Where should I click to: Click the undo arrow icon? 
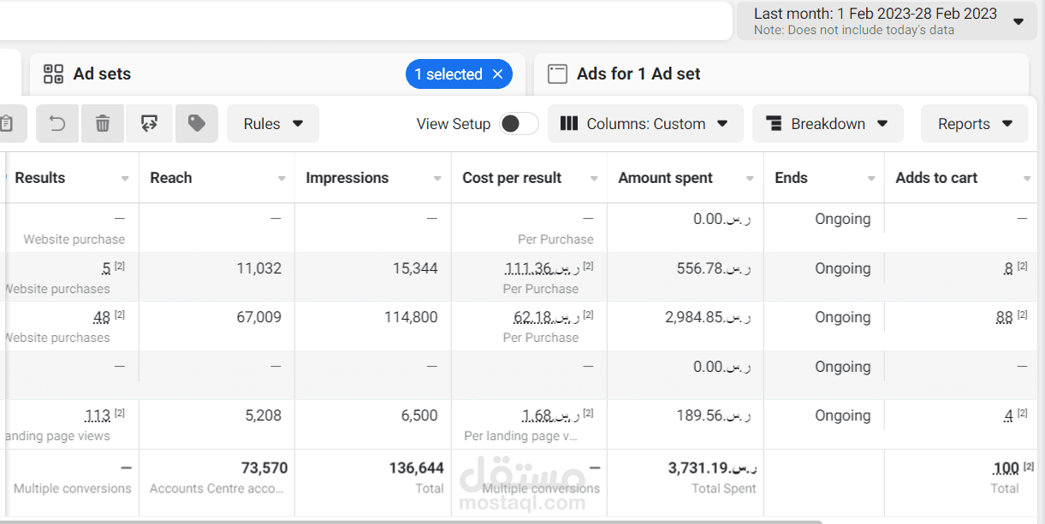click(57, 124)
